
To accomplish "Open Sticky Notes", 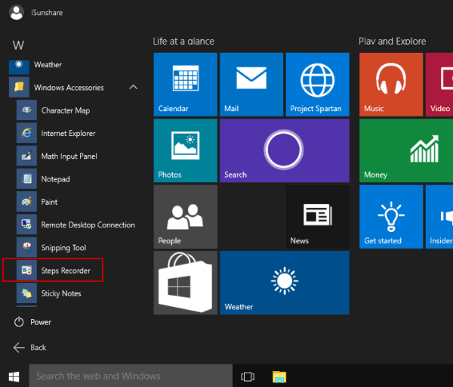I will tap(60, 293).
